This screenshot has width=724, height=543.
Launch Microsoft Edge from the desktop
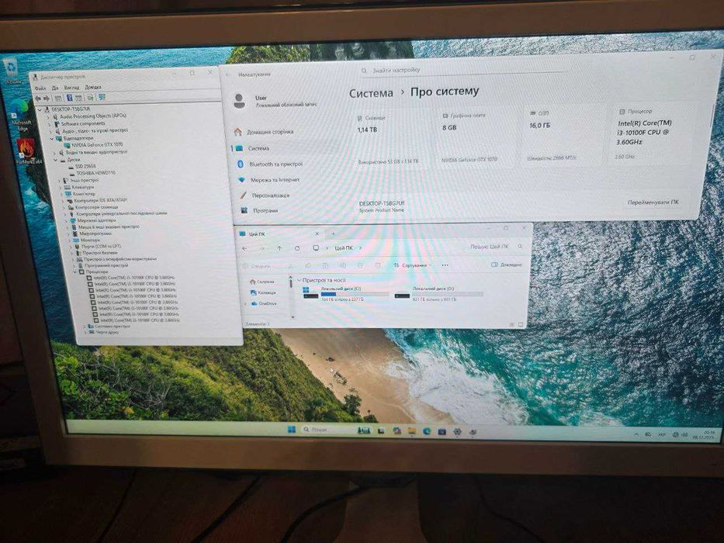(20, 115)
